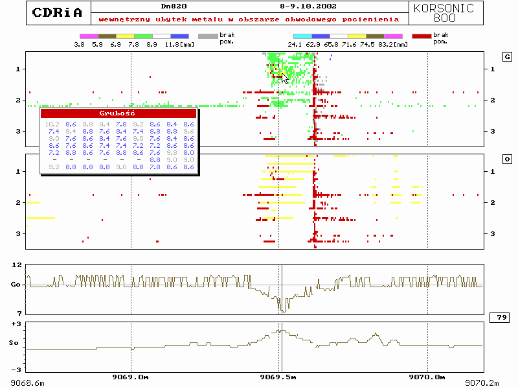Screen dimensions: 518x389
Task: Click the 'So' axis label
Action: click(x=14, y=343)
